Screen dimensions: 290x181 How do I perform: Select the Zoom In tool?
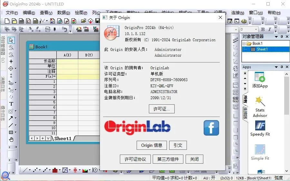11,48
